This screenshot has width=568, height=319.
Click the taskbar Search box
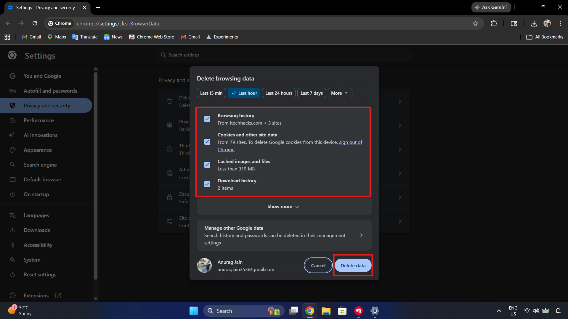(x=243, y=311)
